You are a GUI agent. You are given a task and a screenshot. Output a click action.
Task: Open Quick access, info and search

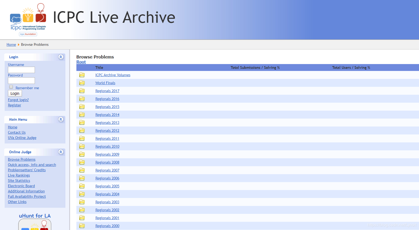click(32, 165)
